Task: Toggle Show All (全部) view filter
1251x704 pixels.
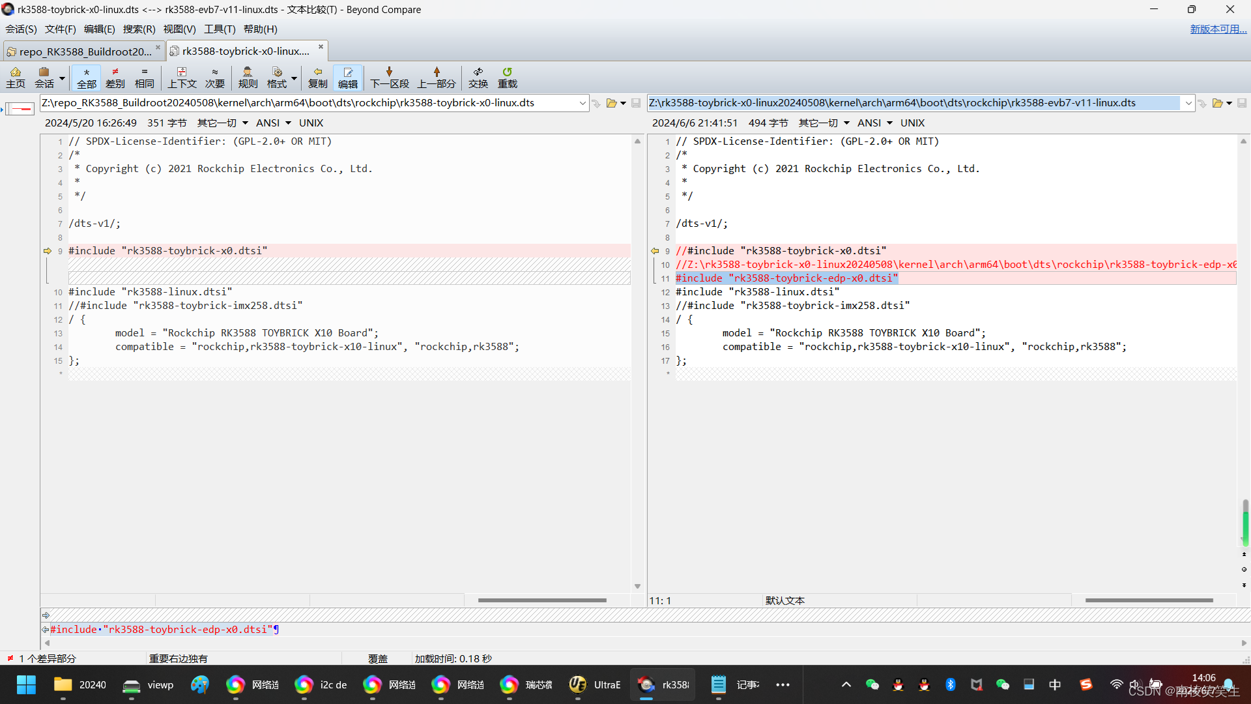Action: [x=86, y=77]
